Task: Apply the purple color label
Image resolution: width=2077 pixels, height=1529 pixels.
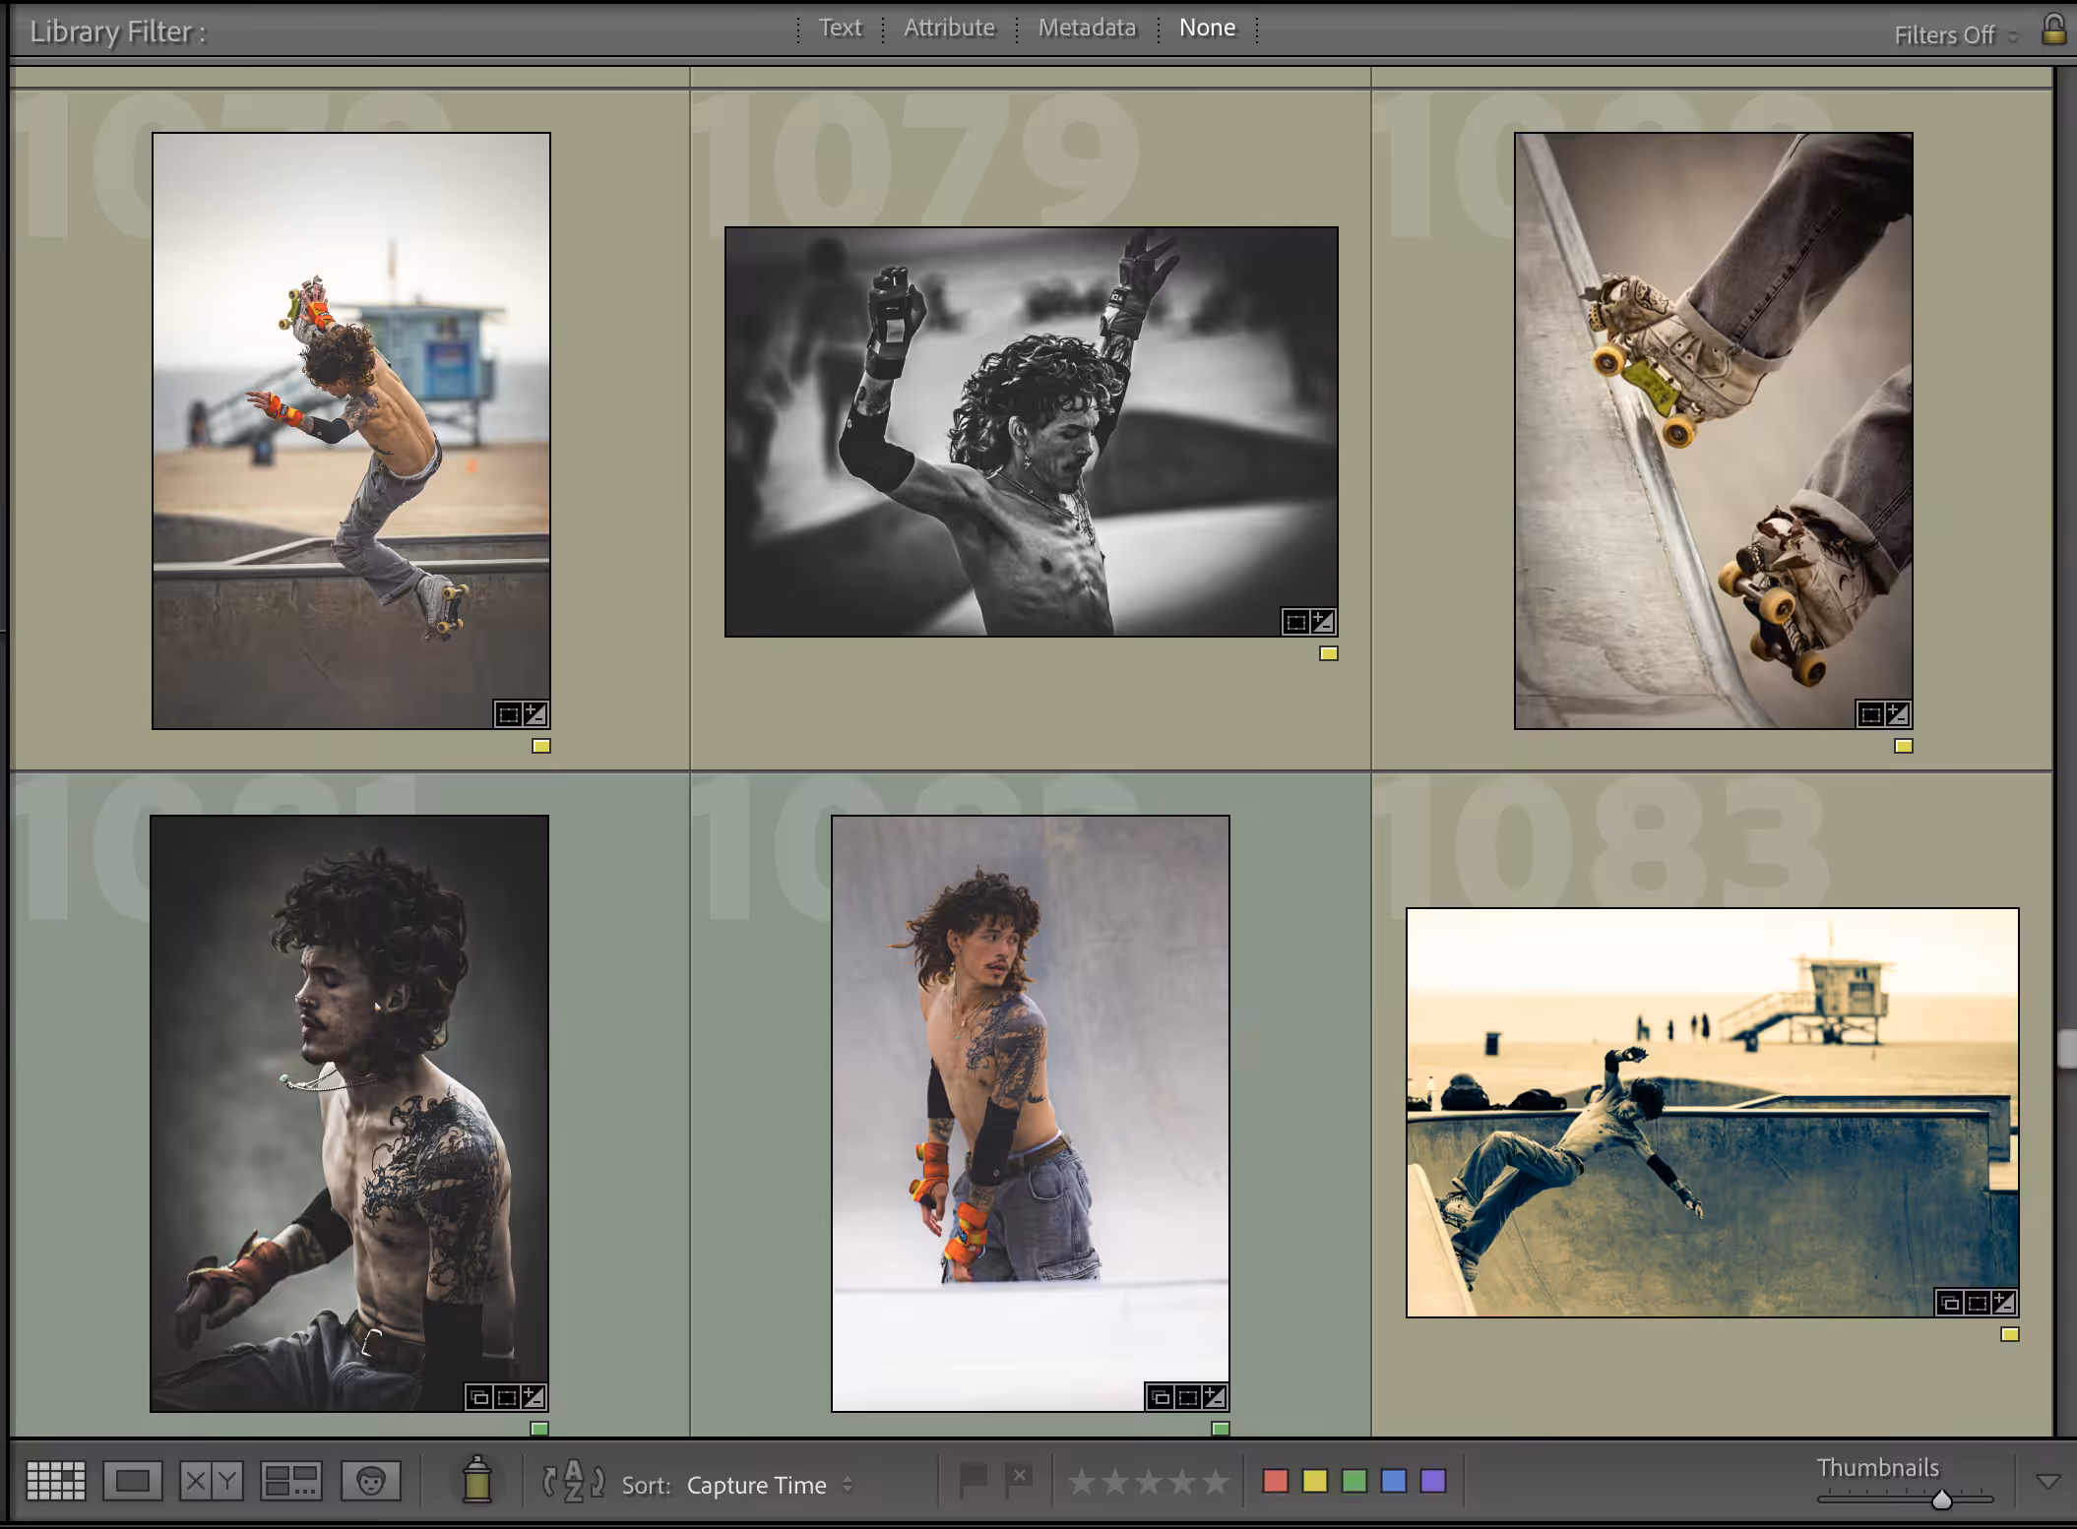Action: pyautogui.click(x=1433, y=1481)
